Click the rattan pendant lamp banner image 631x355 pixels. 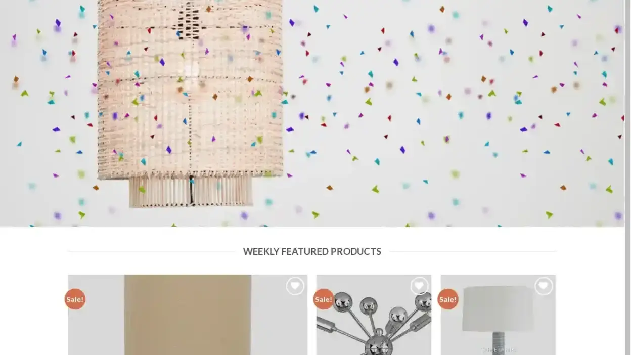tap(312, 113)
